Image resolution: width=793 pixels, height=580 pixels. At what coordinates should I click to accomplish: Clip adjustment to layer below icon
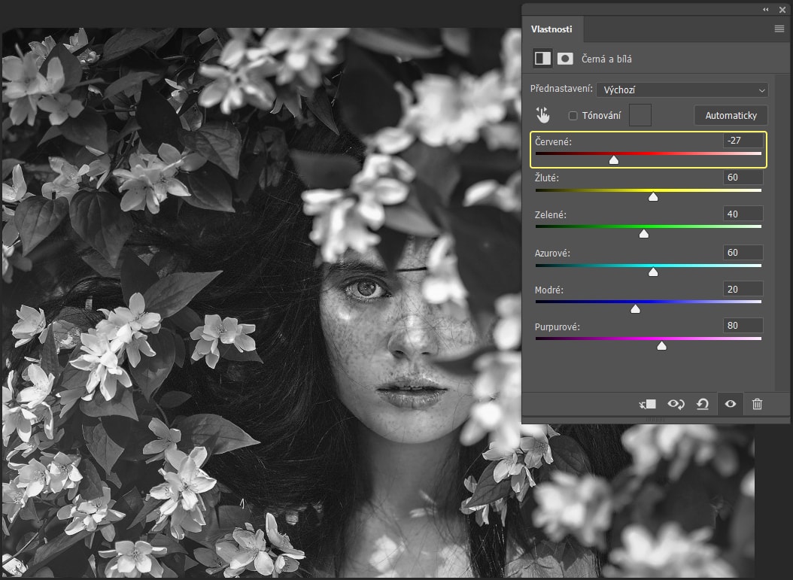tap(648, 404)
